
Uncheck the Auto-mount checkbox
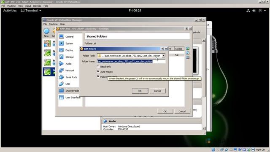tap(98, 71)
